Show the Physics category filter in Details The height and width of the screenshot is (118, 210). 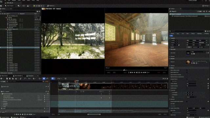click(193, 33)
